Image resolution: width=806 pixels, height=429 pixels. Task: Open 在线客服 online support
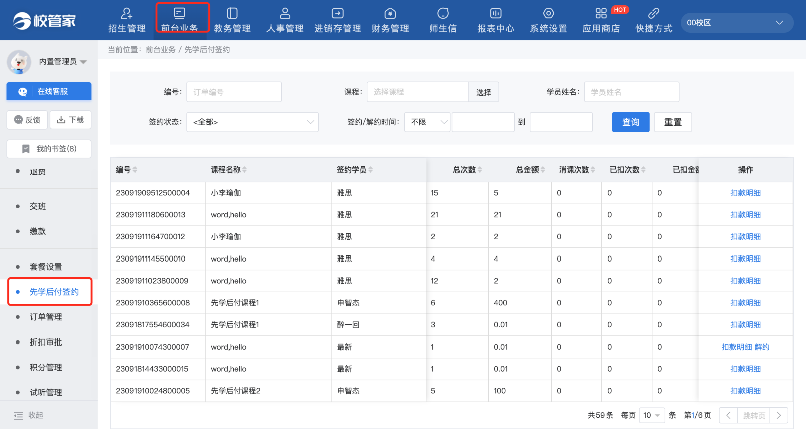coord(49,92)
